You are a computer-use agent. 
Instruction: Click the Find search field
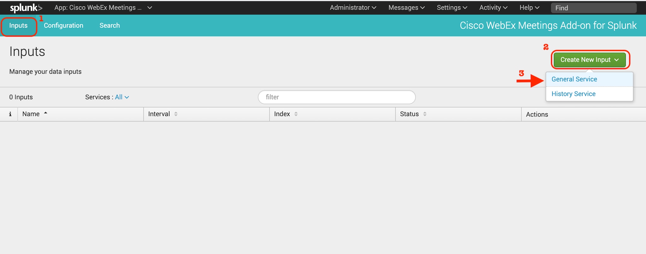[x=594, y=8]
